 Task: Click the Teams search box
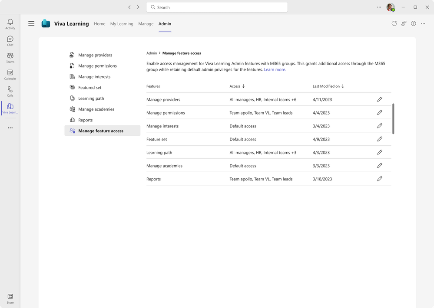click(217, 7)
